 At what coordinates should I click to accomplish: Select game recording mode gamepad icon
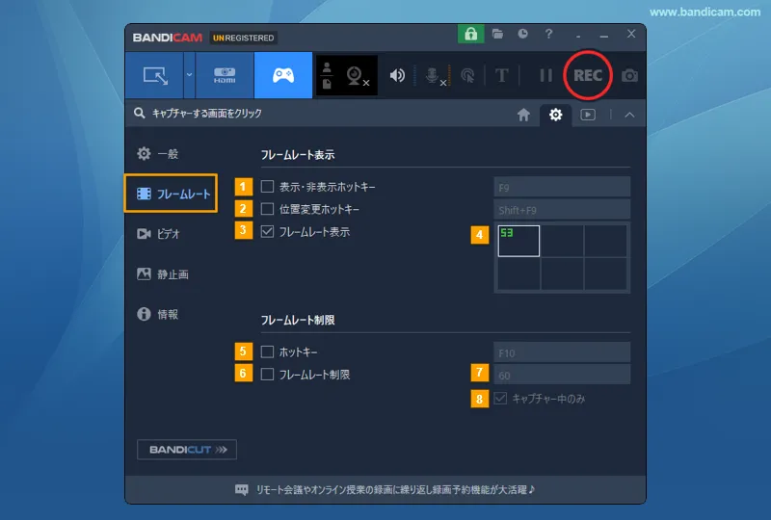283,76
